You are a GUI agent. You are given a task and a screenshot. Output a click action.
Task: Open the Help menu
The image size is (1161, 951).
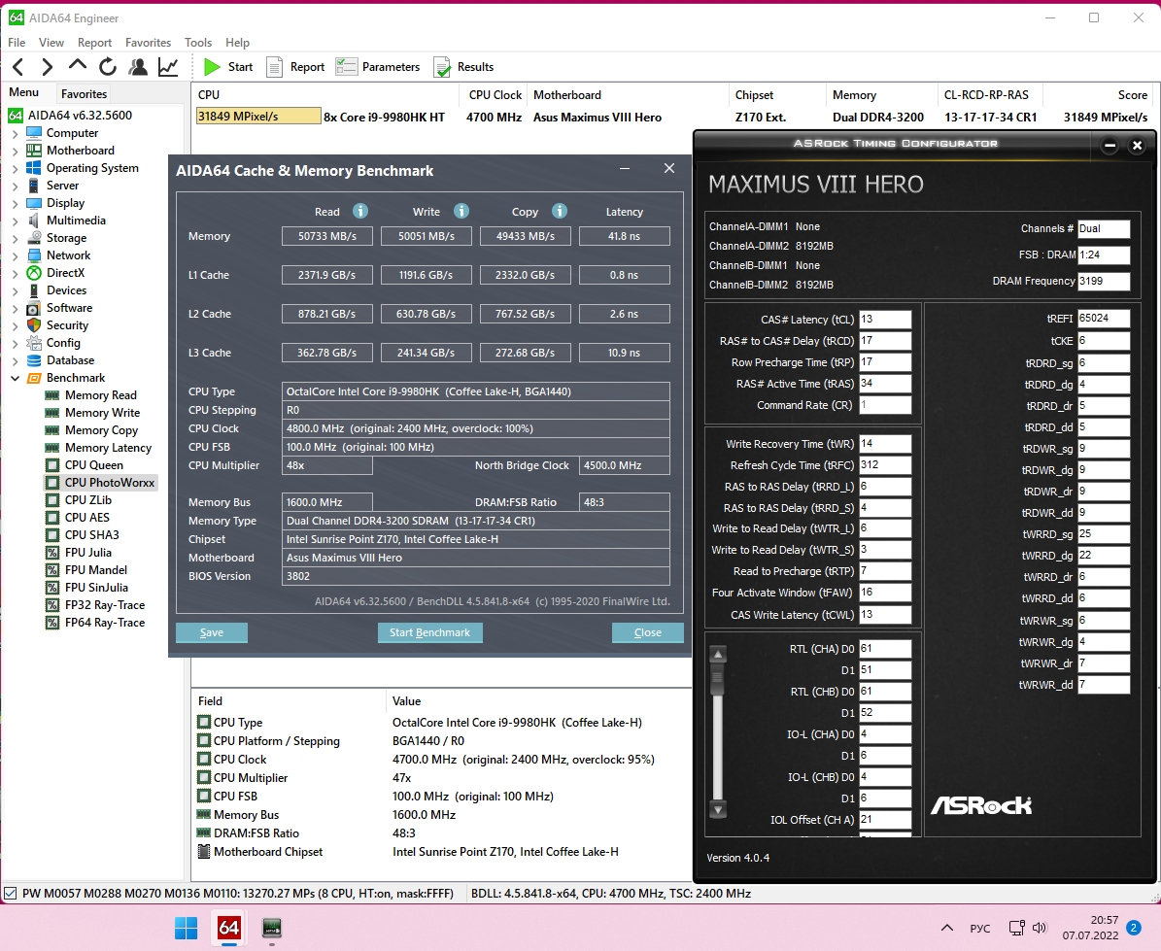tap(238, 42)
